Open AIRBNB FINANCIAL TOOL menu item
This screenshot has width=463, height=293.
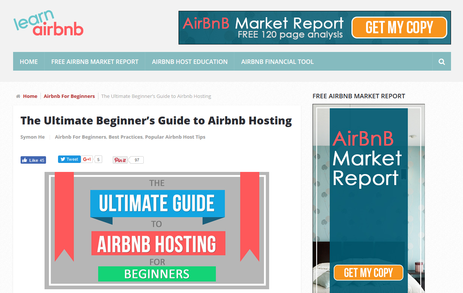277,62
